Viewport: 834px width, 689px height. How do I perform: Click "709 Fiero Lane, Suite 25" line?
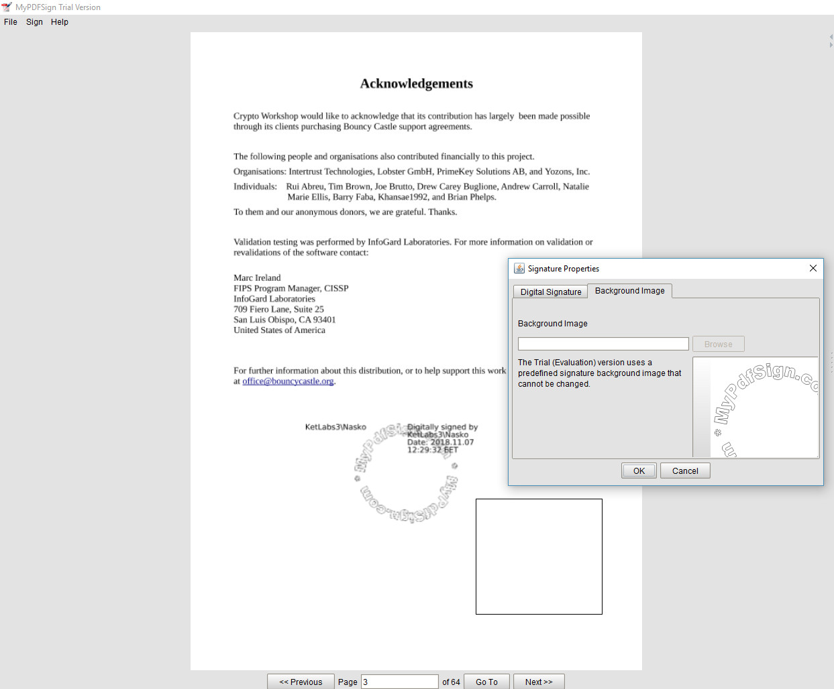click(278, 309)
